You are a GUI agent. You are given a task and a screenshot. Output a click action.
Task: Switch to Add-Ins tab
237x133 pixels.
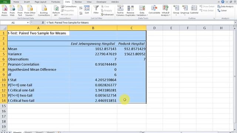point(115,2)
